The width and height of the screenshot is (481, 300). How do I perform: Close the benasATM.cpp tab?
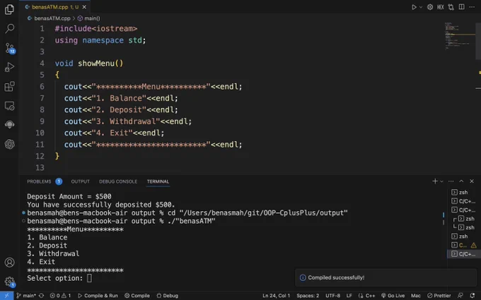[x=84, y=7]
